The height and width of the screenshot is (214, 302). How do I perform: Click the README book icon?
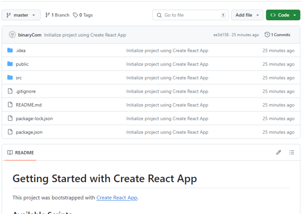(x=10, y=153)
